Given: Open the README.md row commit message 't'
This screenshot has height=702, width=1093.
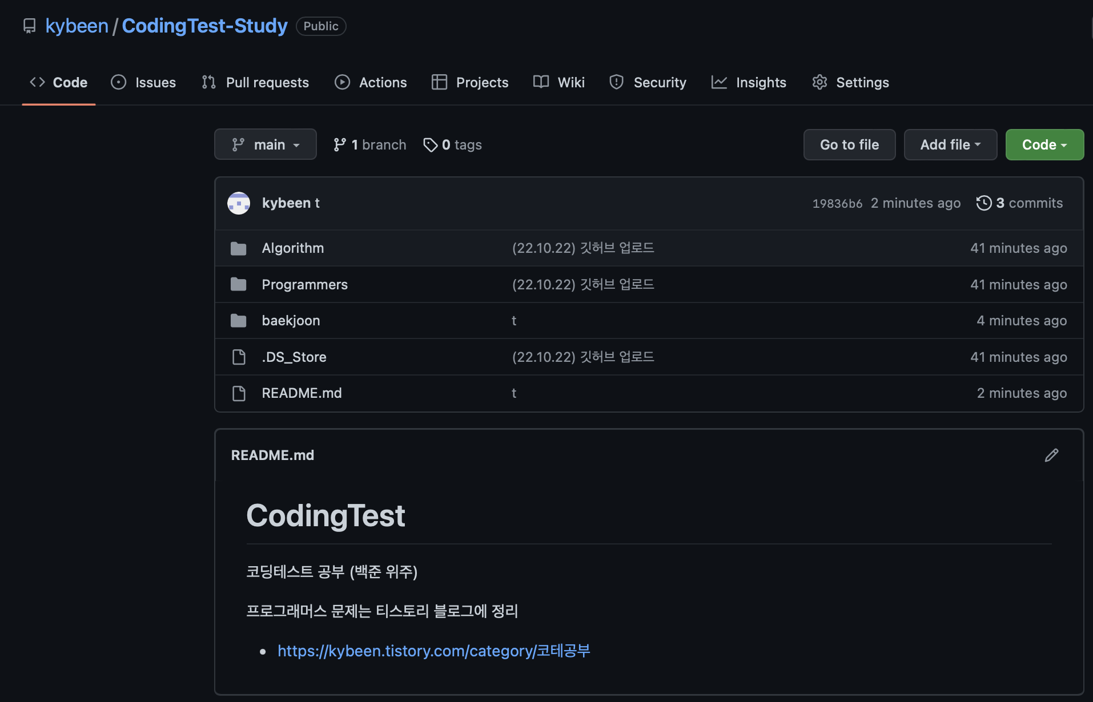Looking at the screenshot, I should point(514,393).
